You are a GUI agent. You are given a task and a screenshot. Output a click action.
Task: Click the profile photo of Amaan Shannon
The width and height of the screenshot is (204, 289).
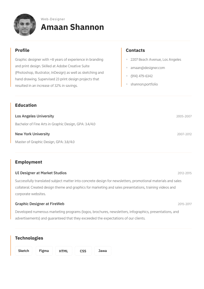point(25,25)
